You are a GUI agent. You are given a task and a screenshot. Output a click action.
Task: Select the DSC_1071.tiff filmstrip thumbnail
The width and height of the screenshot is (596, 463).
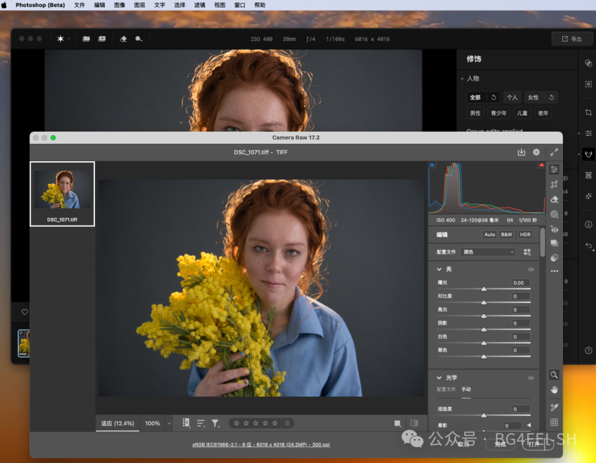(x=62, y=194)
